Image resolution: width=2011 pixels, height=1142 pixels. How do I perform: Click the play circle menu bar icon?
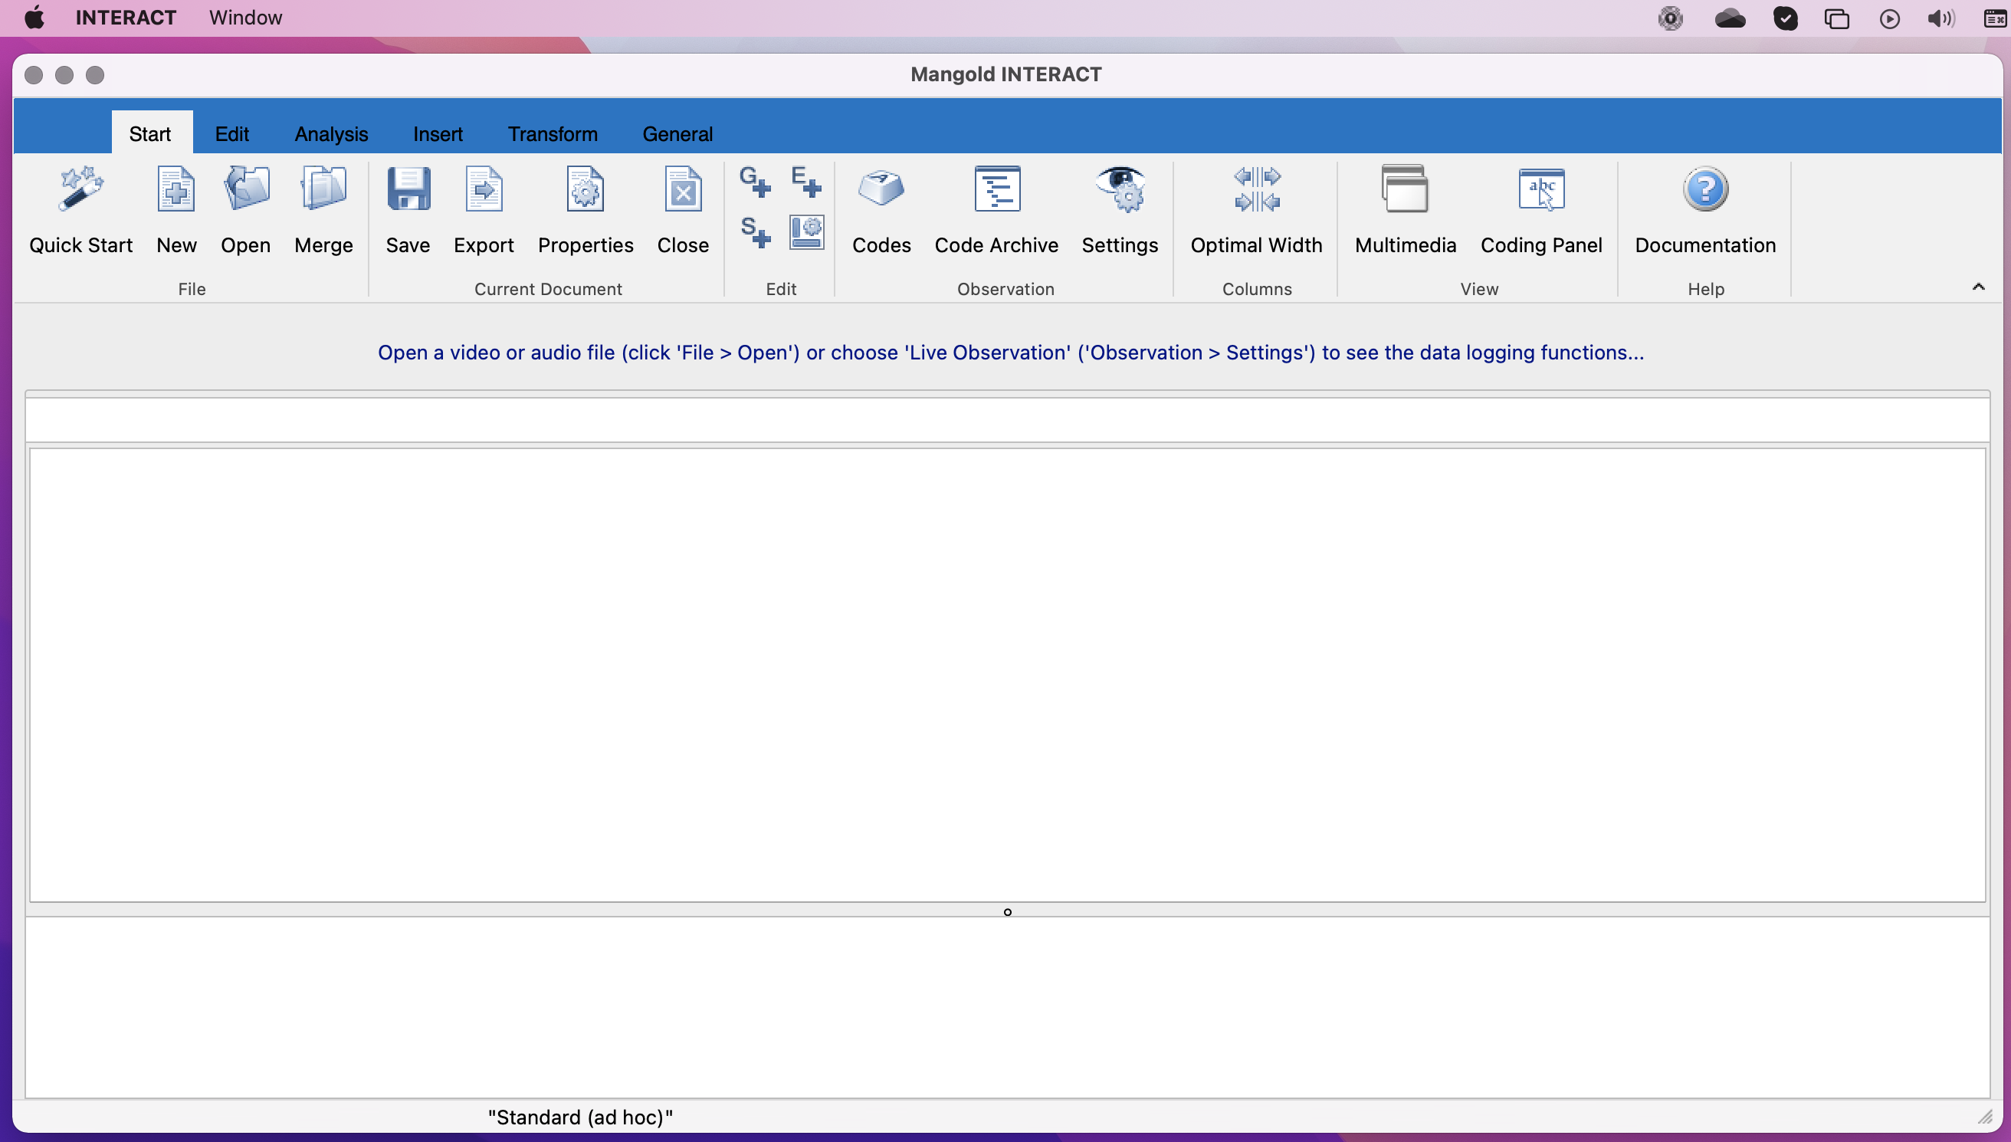1889,18
